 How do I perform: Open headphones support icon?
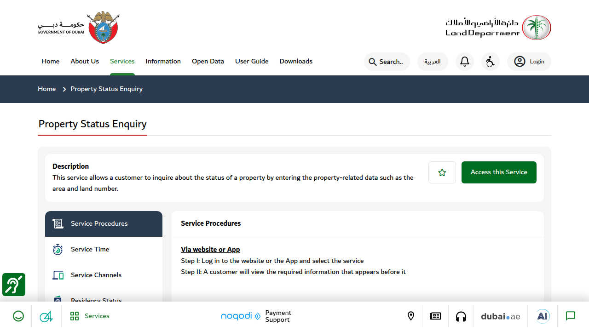click(461, 316)
